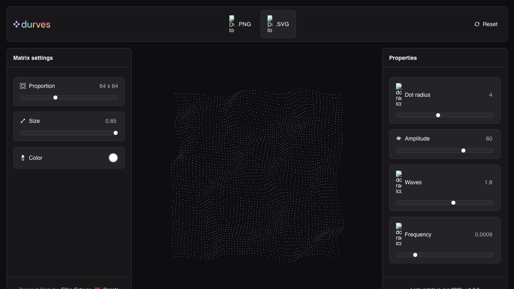Click the Frequency slider handle
514x289 pixels.
tap(415, 255)
